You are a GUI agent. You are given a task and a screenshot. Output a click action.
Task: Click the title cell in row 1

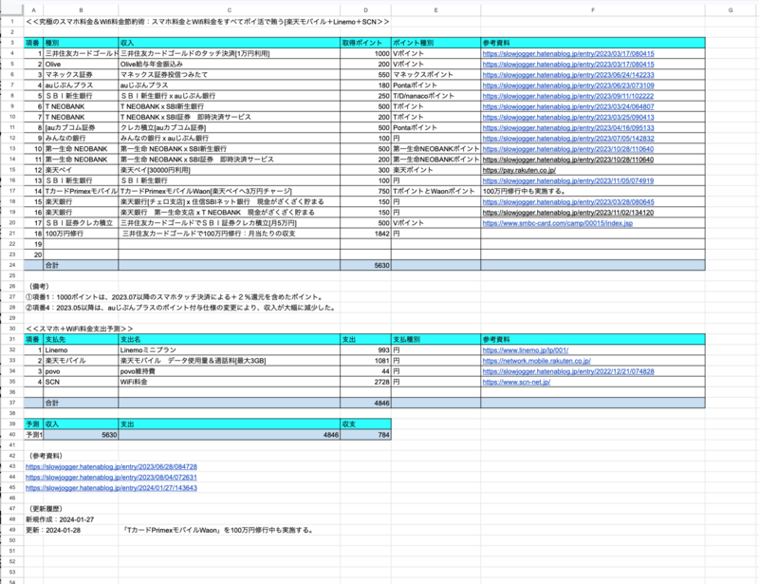[207, 22]
